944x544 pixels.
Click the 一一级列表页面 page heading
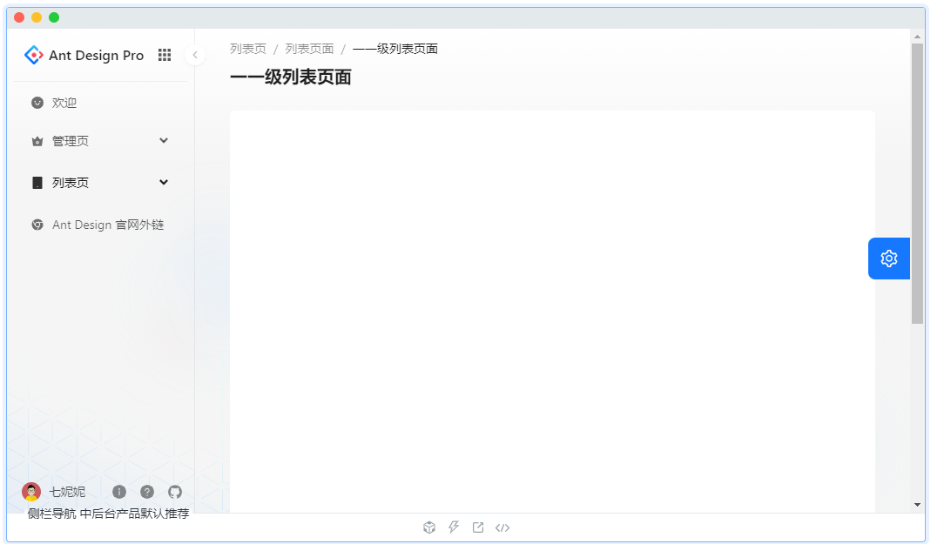291,77
